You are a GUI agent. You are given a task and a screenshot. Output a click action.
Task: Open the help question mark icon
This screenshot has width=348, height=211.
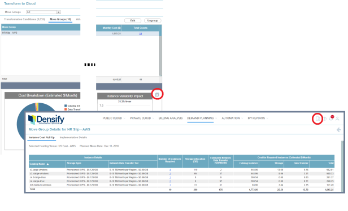325,118
